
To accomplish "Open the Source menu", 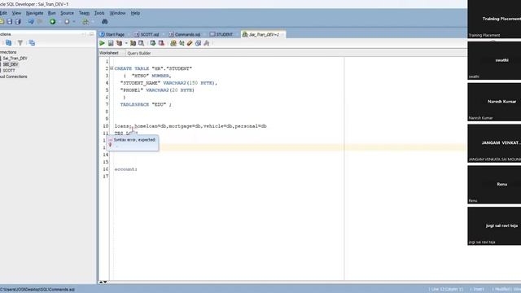I will tap(67, 13).
